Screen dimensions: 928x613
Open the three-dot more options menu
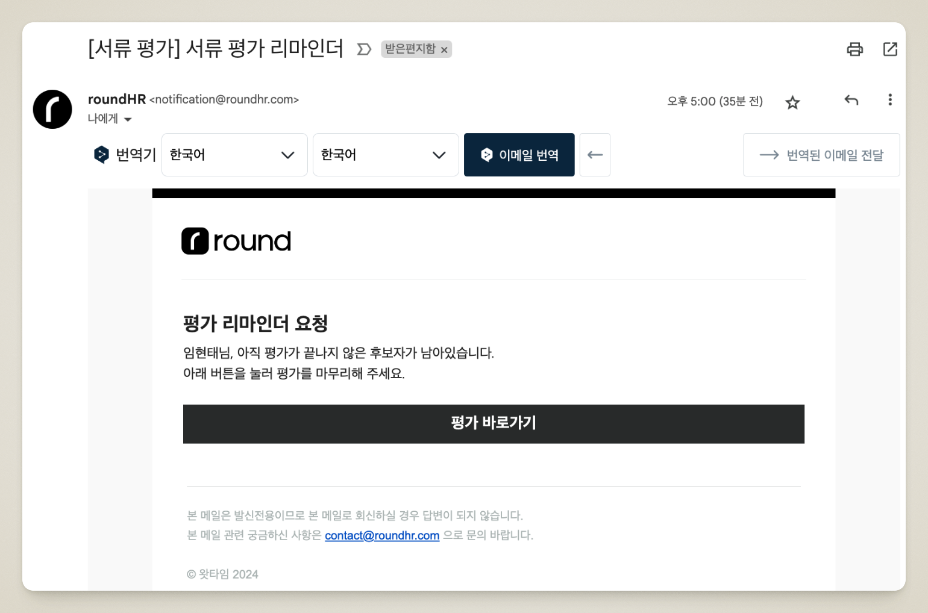tap(889, 100)
